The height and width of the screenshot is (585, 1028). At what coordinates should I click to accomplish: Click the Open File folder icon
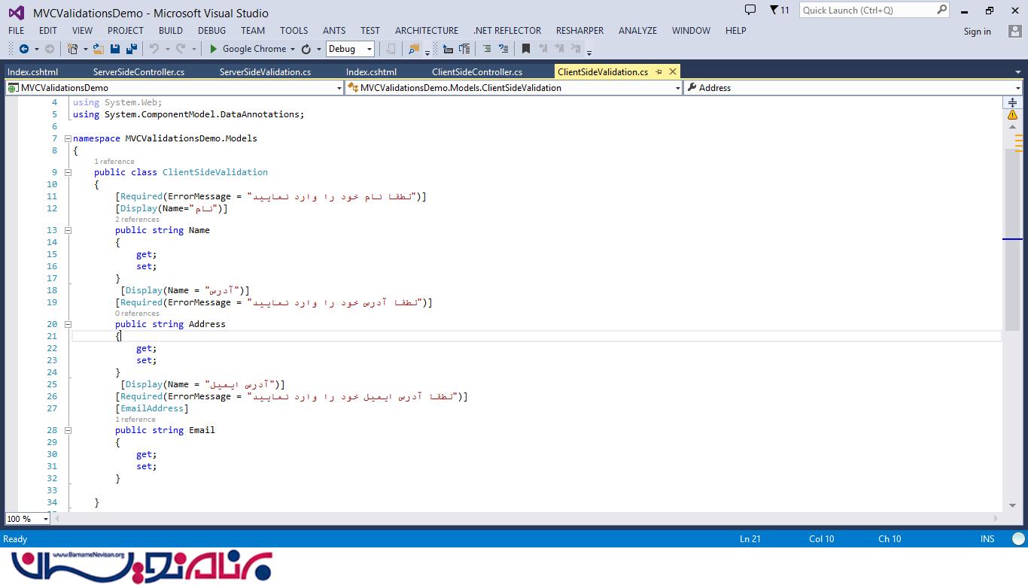pos(98,49)
